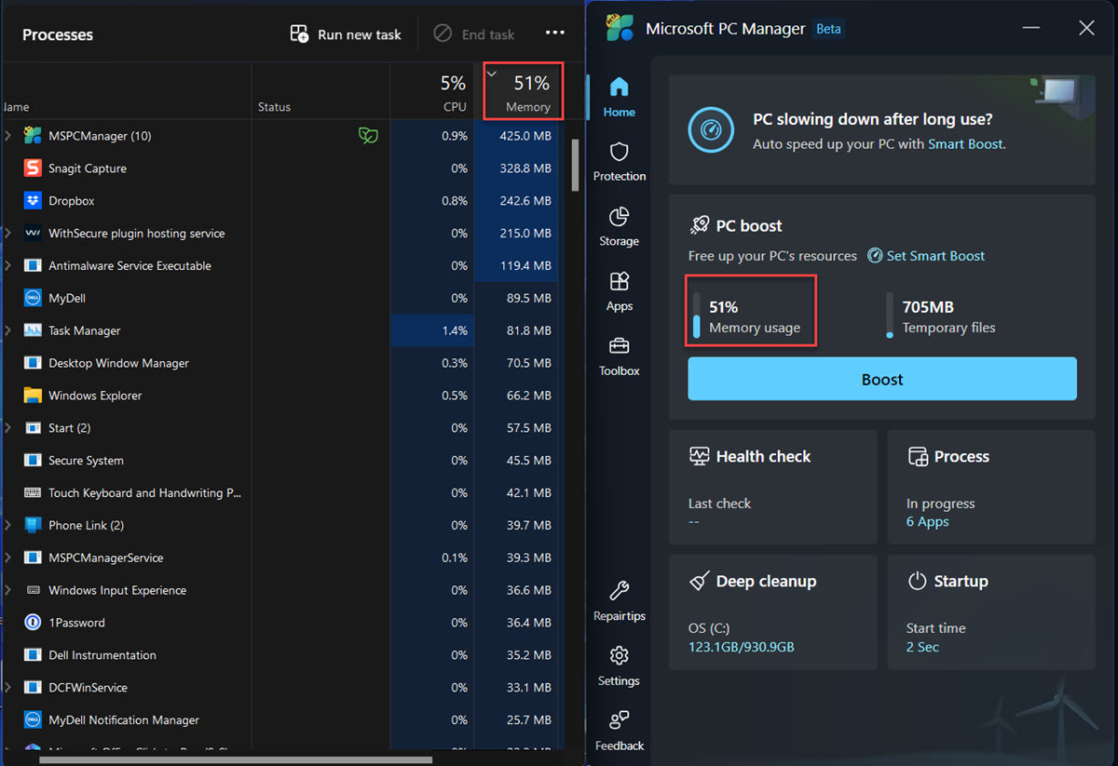This screenshot has height=766, width=1118.
Task: Select the Home tab in PC Manager
Action: (619, 97)
